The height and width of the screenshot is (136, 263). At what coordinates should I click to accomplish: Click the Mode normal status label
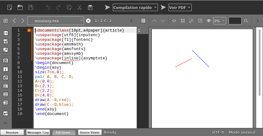coord(242,133)
